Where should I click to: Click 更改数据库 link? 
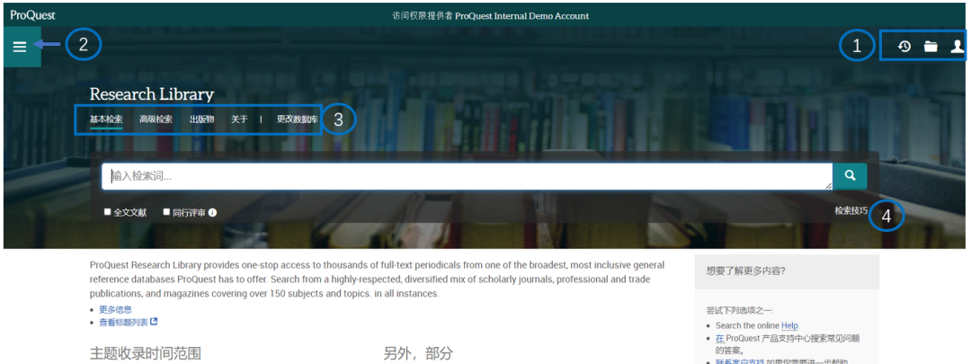point(298,120)
